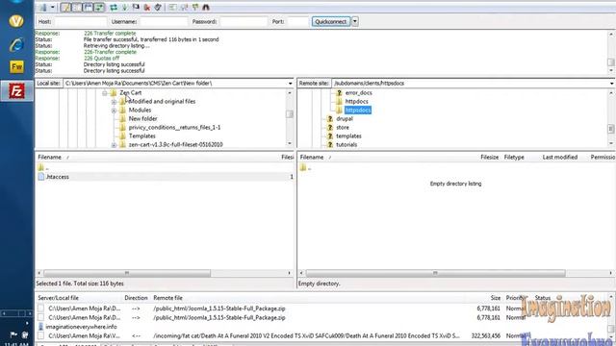Screen dimensions: 616x346
Task: Select Modified and original files folder
Action: [162, 102]
